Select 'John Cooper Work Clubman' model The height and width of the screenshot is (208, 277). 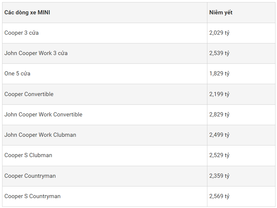40,135
